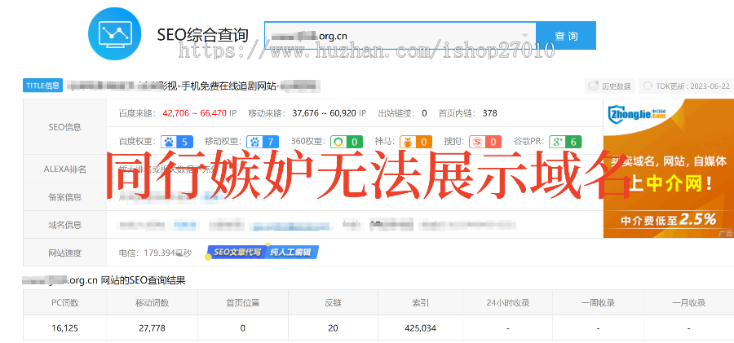This screenshot has width=734, height=343.
Task: Click the 移动词数 column header
Action: click(x=152, y=303)
